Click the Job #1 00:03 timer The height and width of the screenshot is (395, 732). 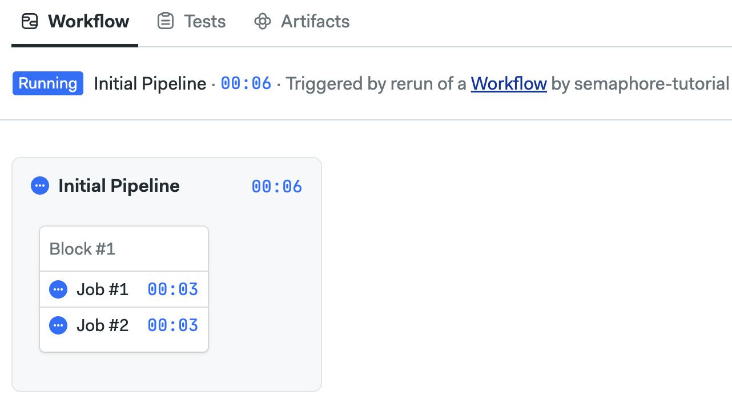coord(173,289)
